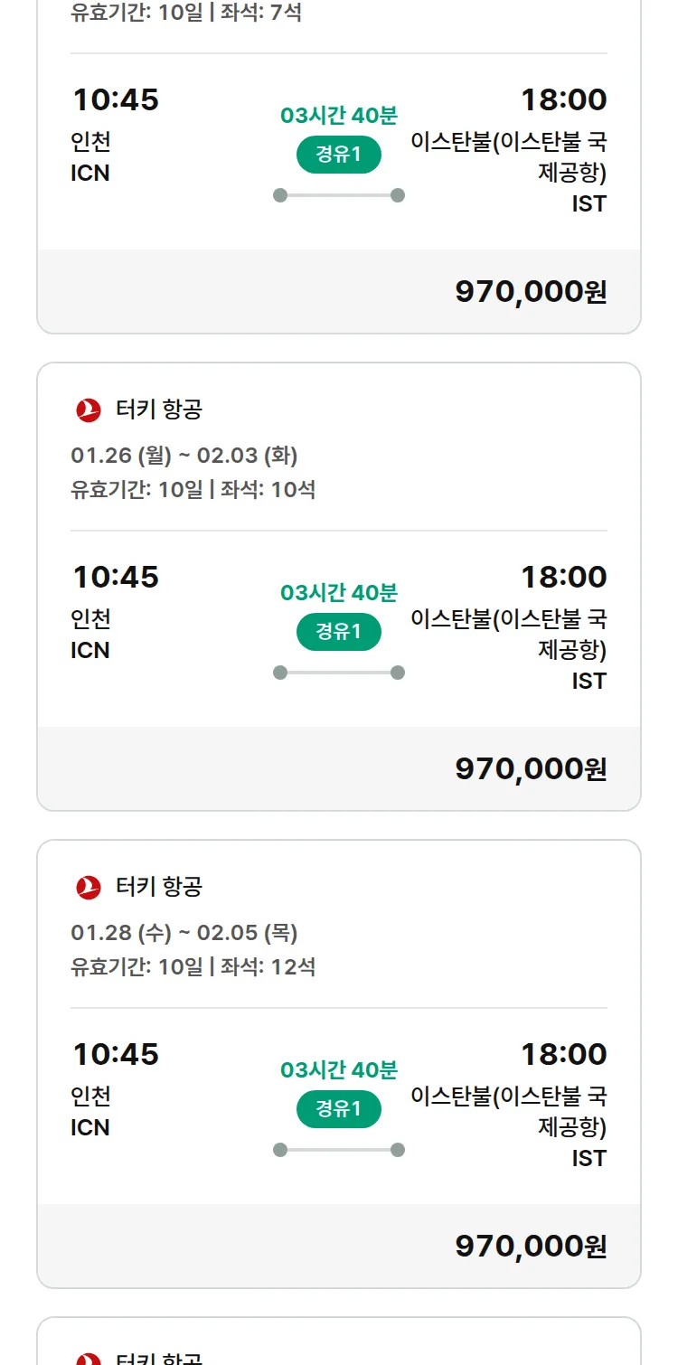Select the 970,000원 price on the 01.26 flight
Viewport: 678px width, 1365px height.
(531, 769)
